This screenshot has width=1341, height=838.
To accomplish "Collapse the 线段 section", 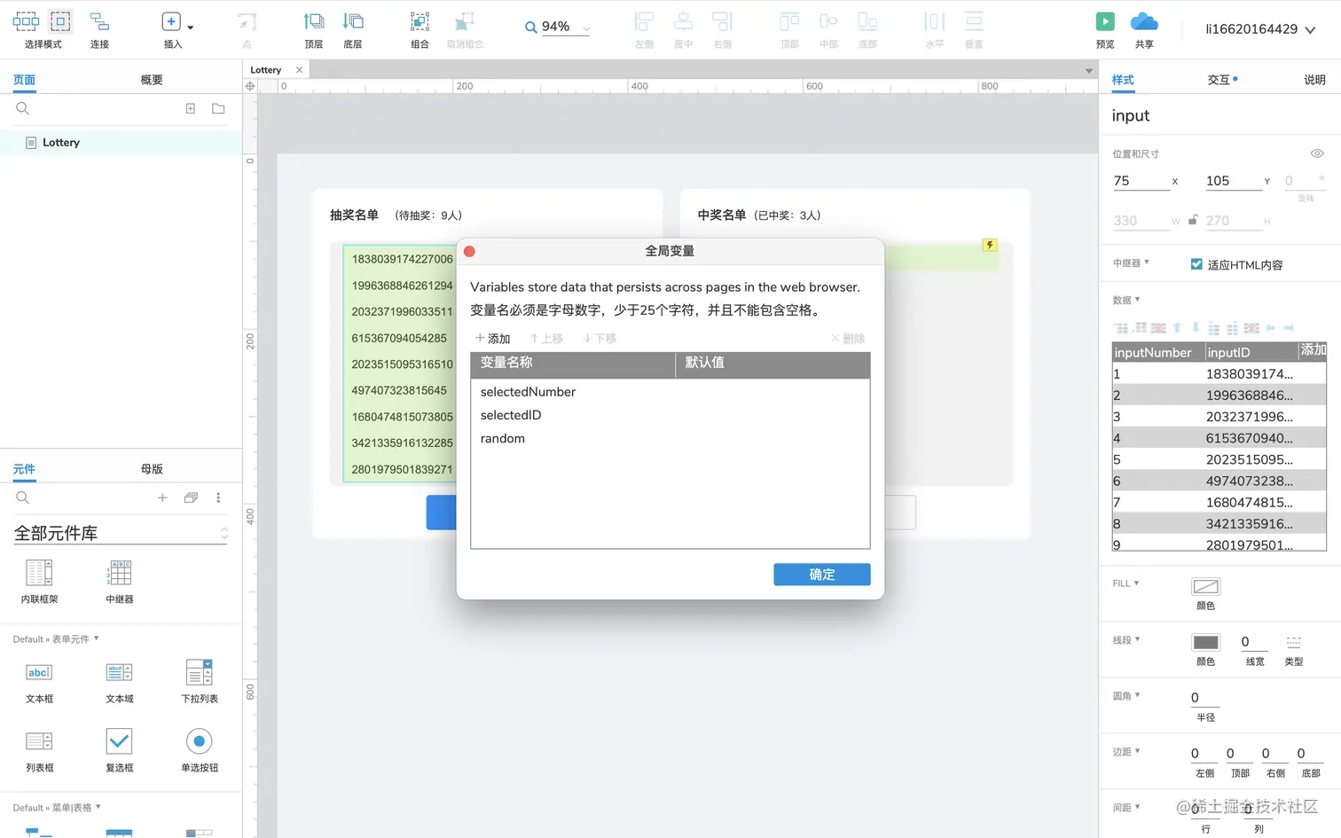I will 1126,639.
